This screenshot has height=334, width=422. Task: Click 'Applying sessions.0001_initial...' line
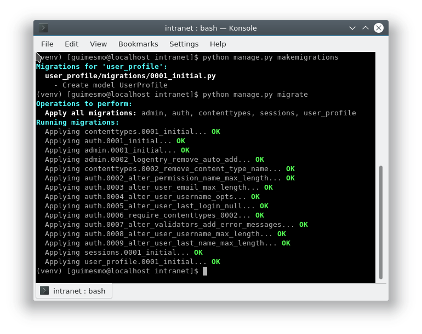coord(124,253)
